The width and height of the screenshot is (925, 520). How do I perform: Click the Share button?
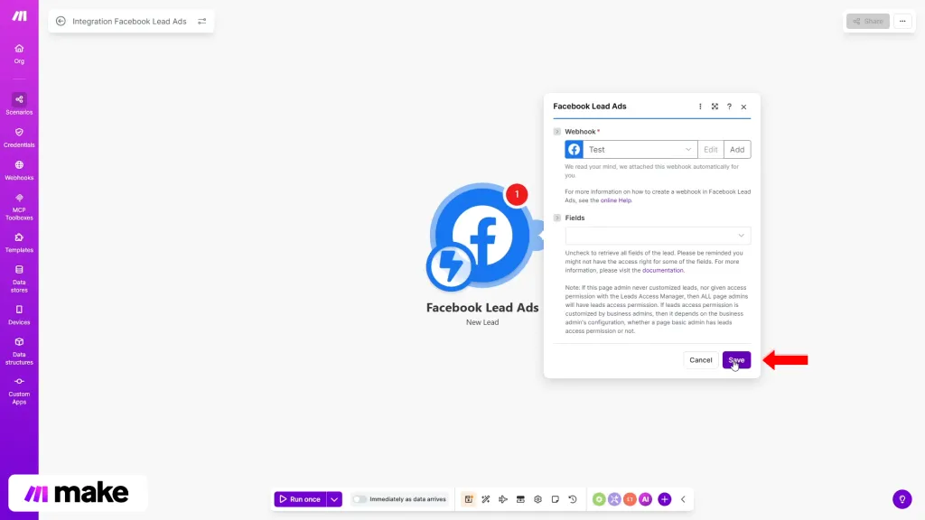coord(868,22)
